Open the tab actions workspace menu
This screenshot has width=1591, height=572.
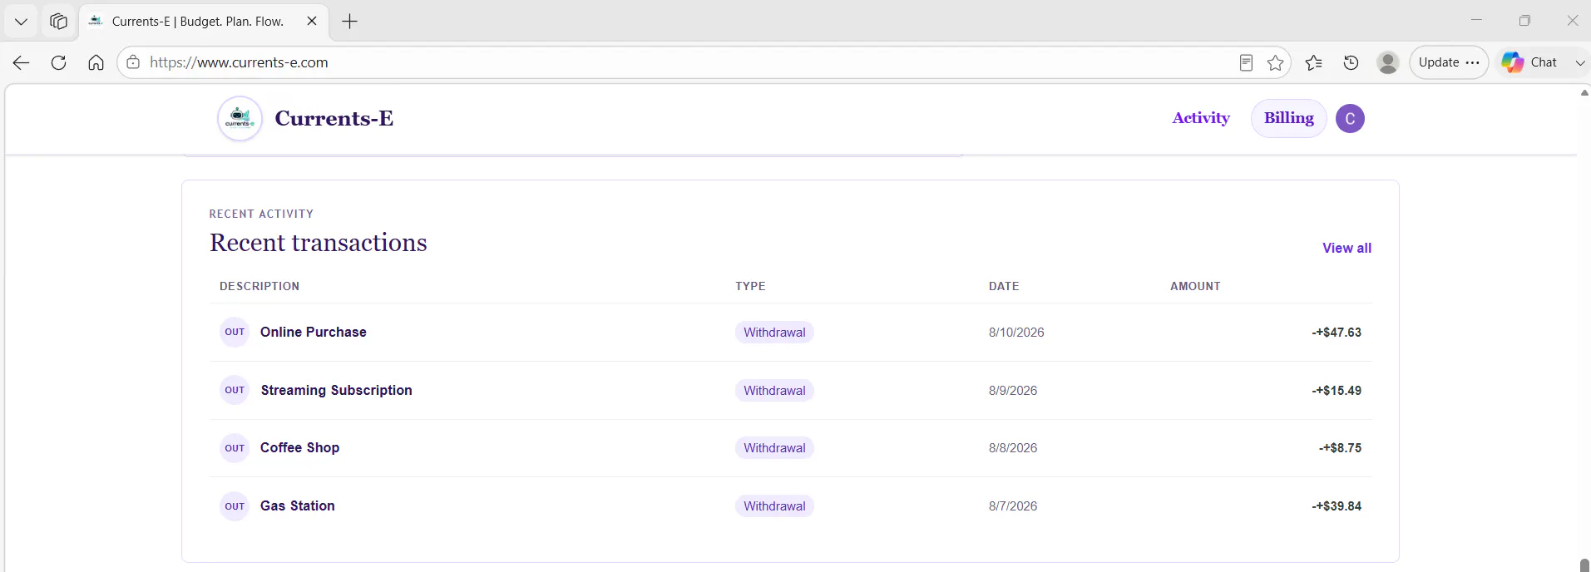click(x=58, y=22)
